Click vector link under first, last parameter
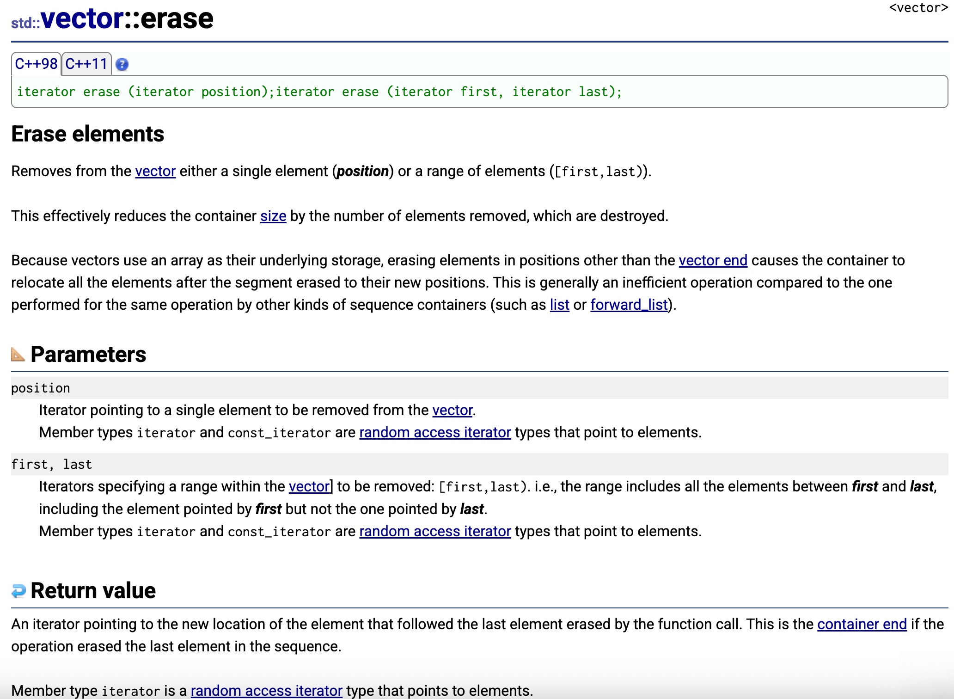The width and height of the screenshot is (954, 699). pyautogui.click(x=309, y=487)
